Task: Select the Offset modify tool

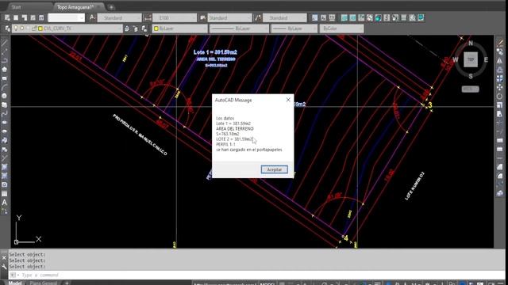Action: pyautogui.click(x=500, y=70)
